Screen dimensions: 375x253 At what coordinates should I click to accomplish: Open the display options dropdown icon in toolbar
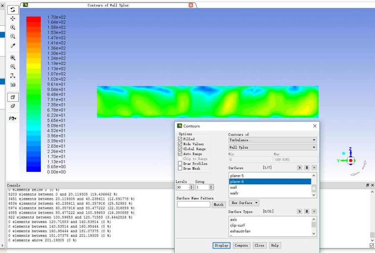(12, 118)
